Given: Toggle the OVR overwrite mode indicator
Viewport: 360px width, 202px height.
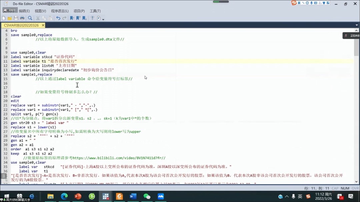Looking at the screenshot, I should 355,188.
